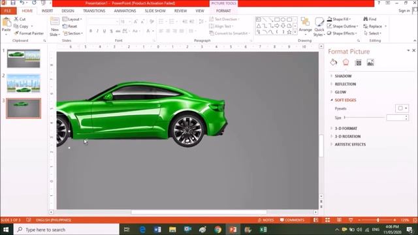Toggle Underline formatting
Screen dimensions: 418x235
click(x=104, y=31)
